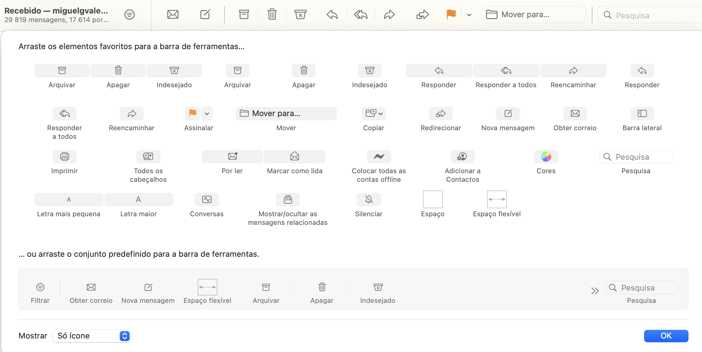The image size is (702, 352).
Task: Select the 'Adicionar a Contactos' item
Action: [x=463, y=157]
